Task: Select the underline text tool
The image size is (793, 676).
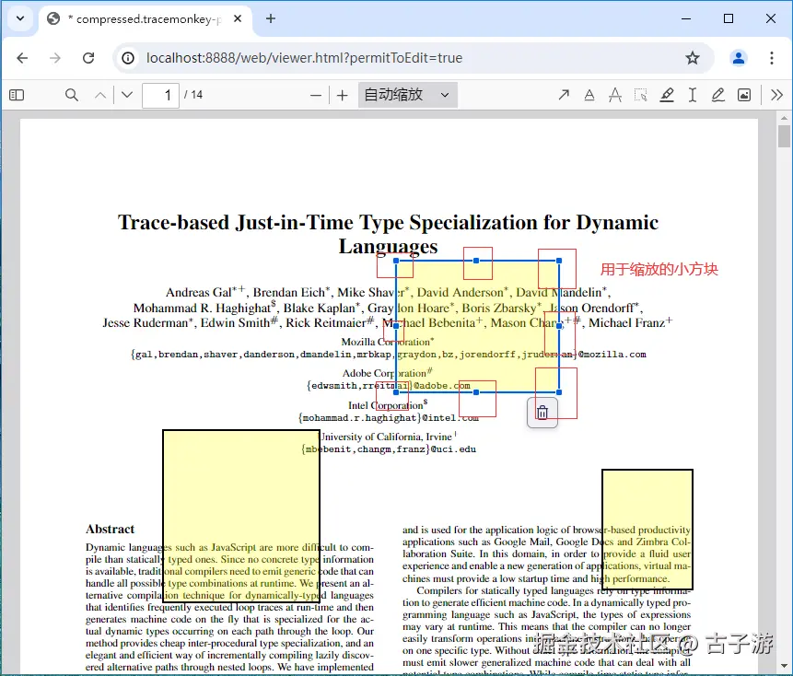Action: pyautogui.click(x=589, y=95)
